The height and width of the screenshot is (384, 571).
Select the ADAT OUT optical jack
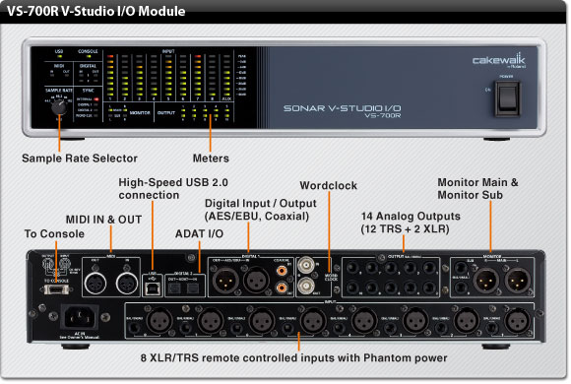pos(175,288)
